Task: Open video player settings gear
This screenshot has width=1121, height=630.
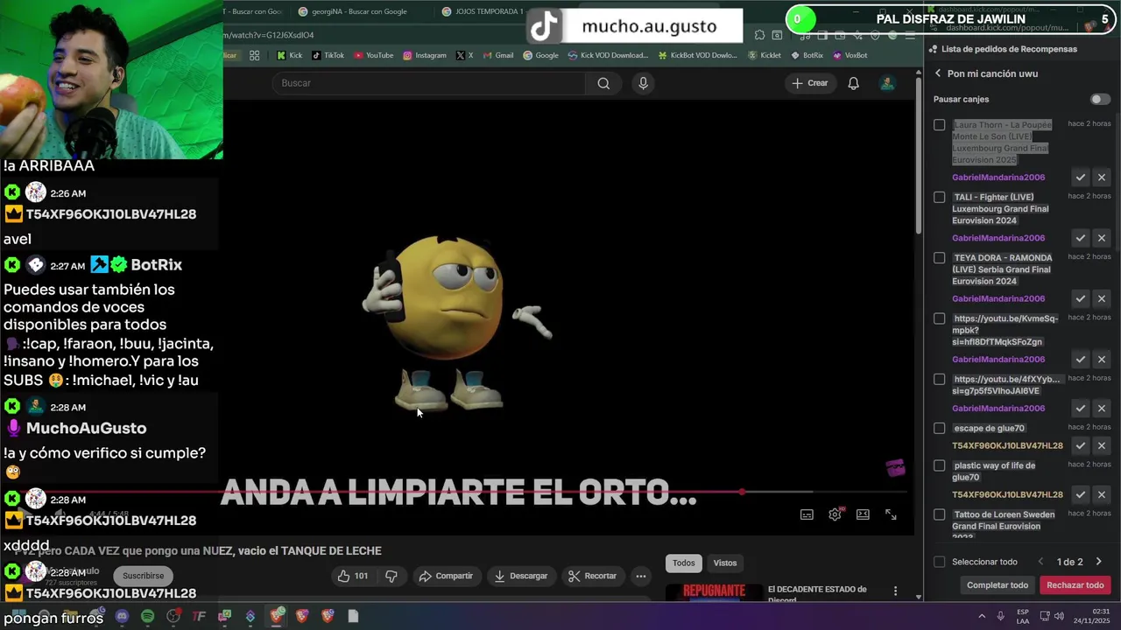Action: tap(835, 514)
